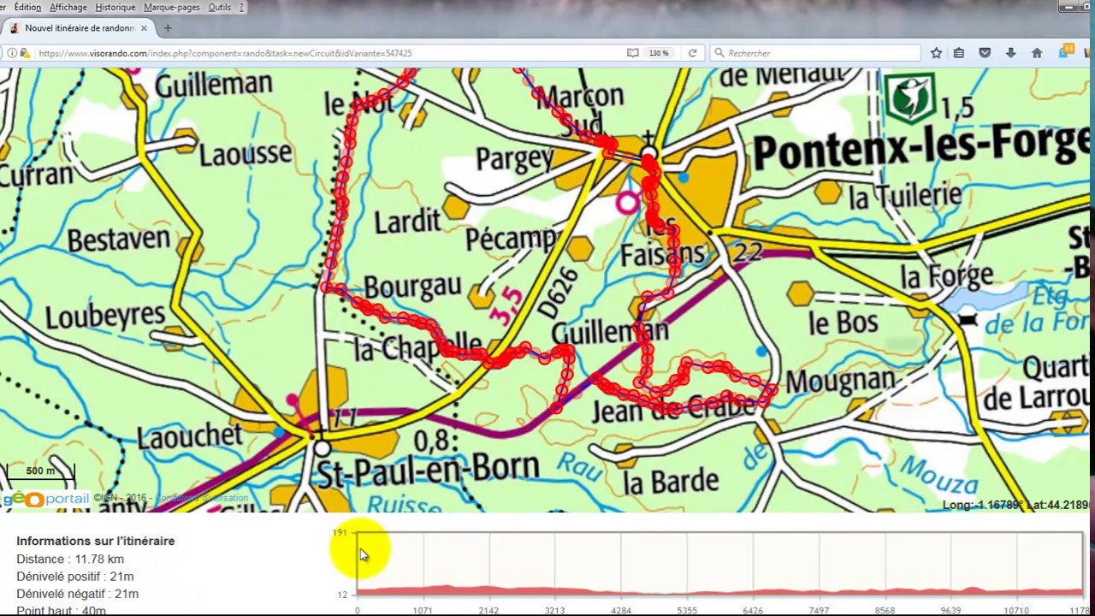Select the Nouvel itinéraire de randonnée tab

pyautogui.click(x=80, y=28)
